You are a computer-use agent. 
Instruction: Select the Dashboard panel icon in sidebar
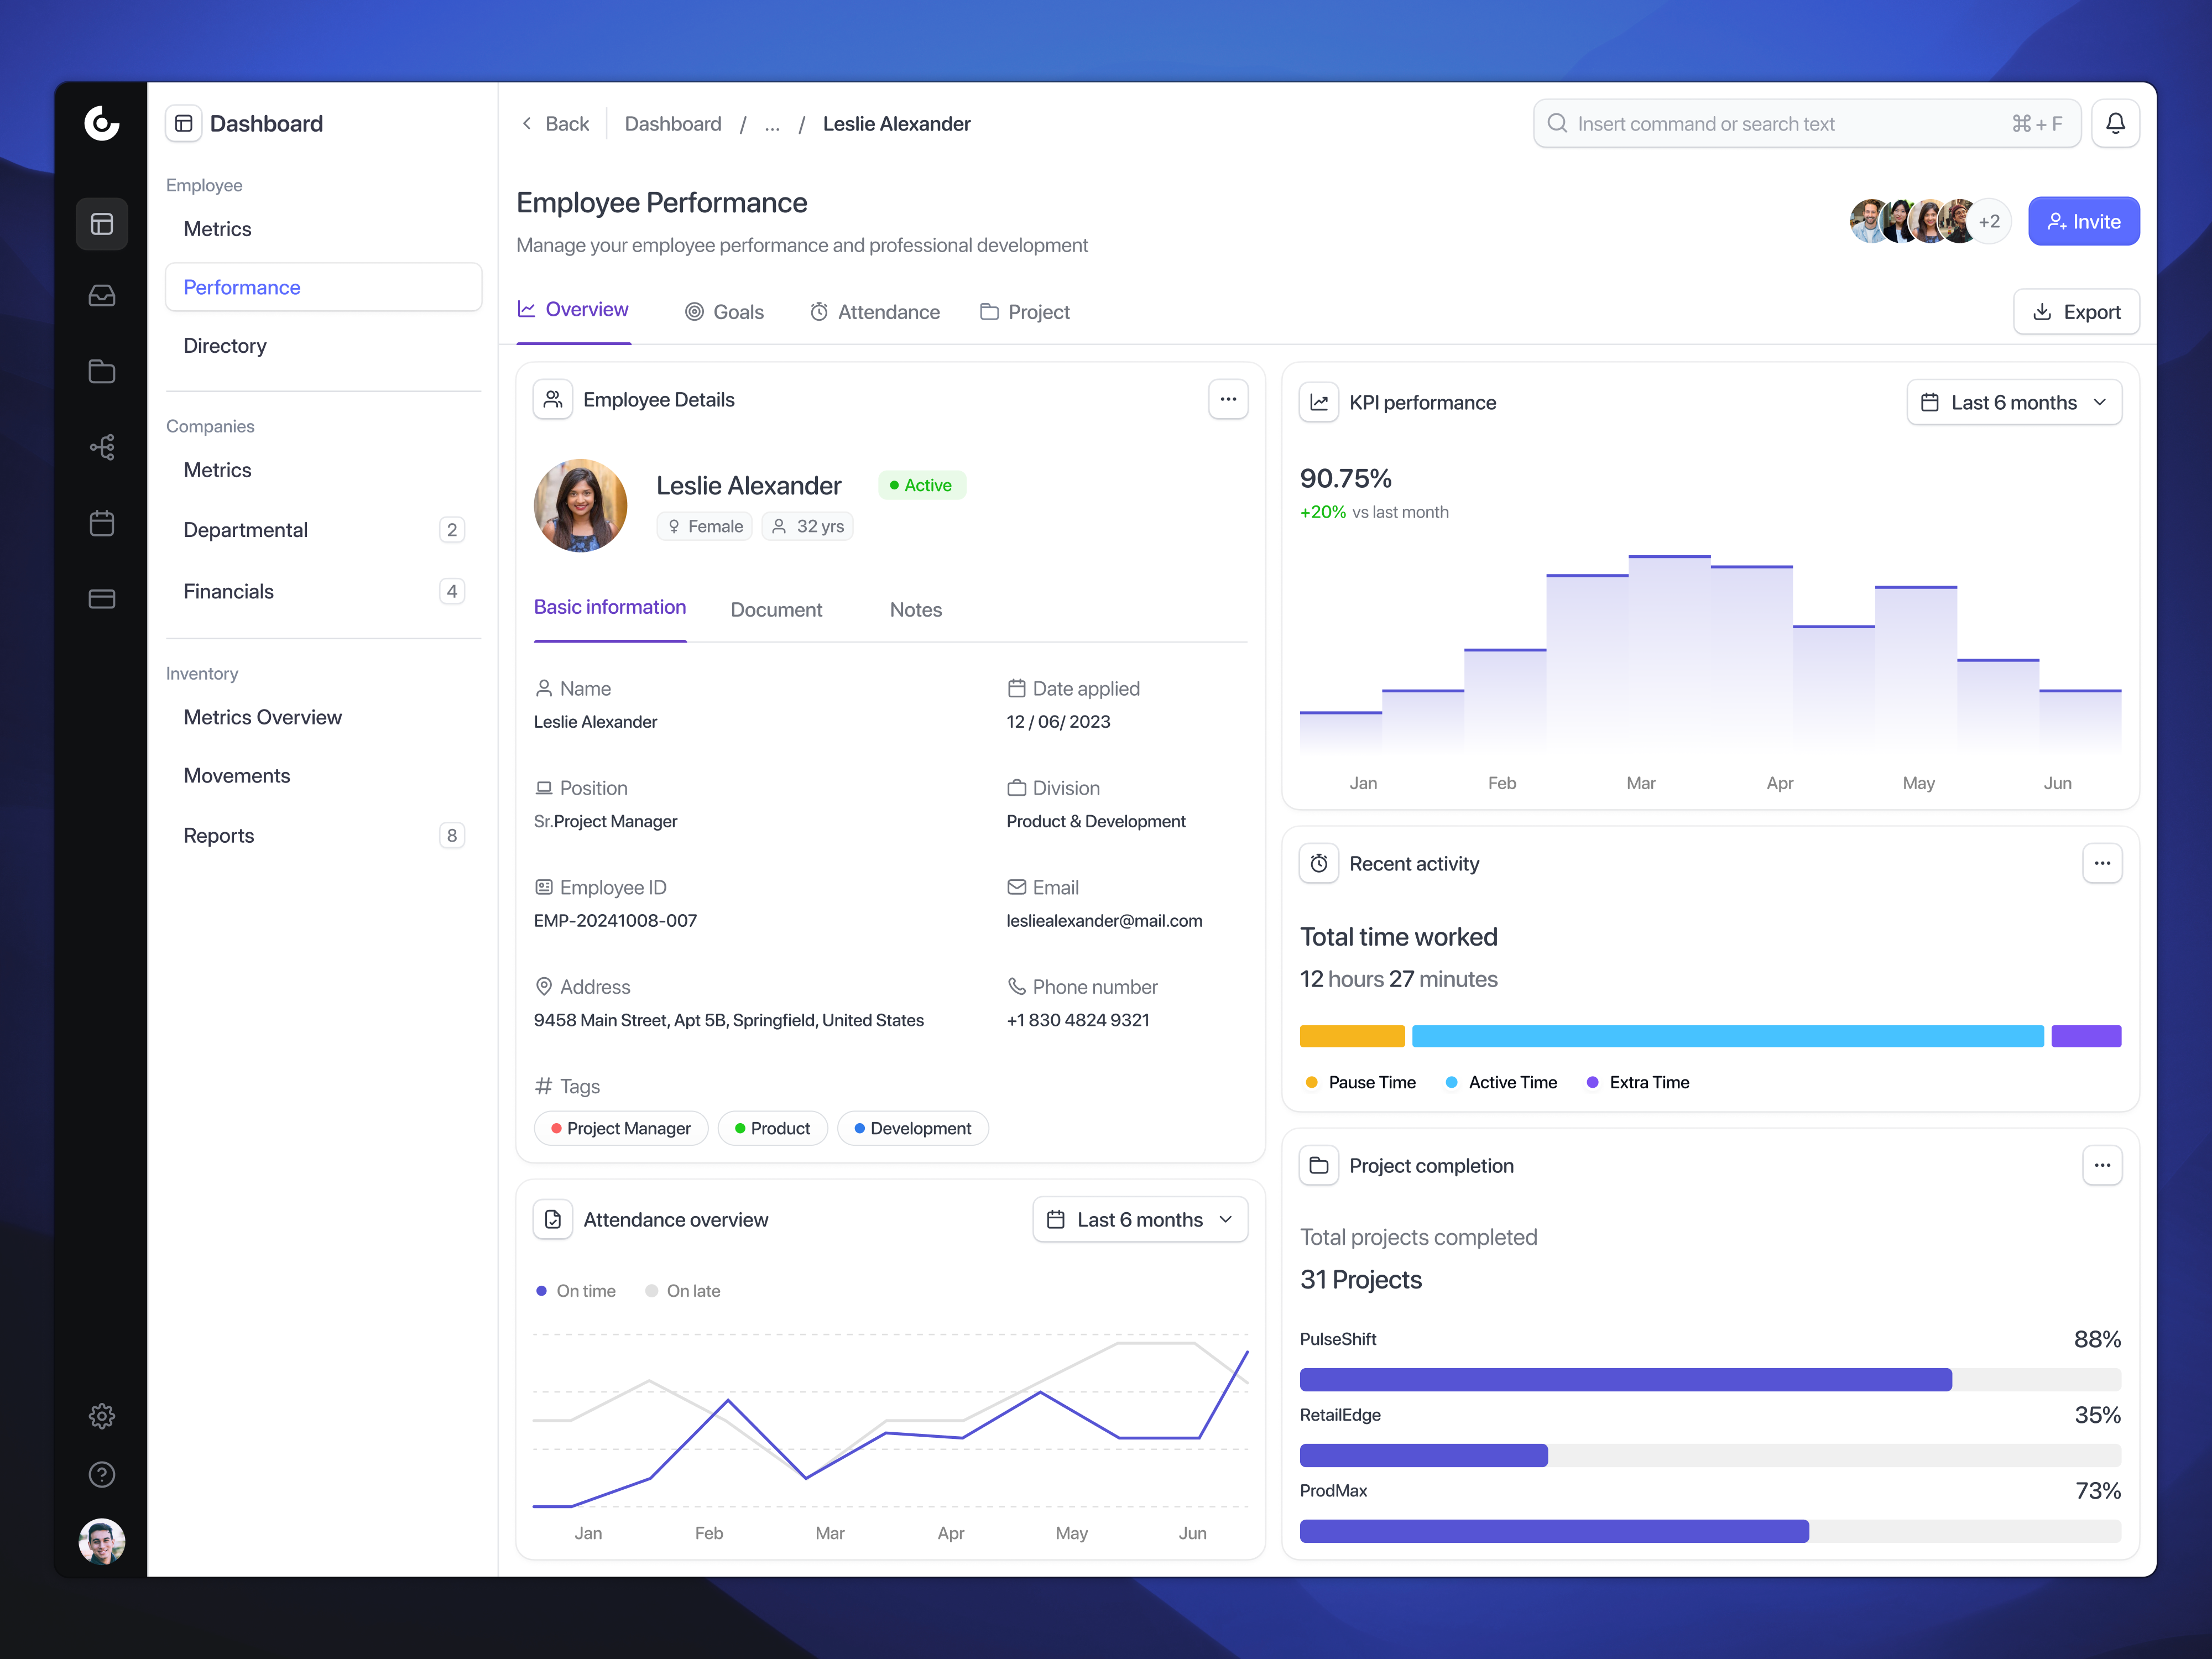(101, 223)
